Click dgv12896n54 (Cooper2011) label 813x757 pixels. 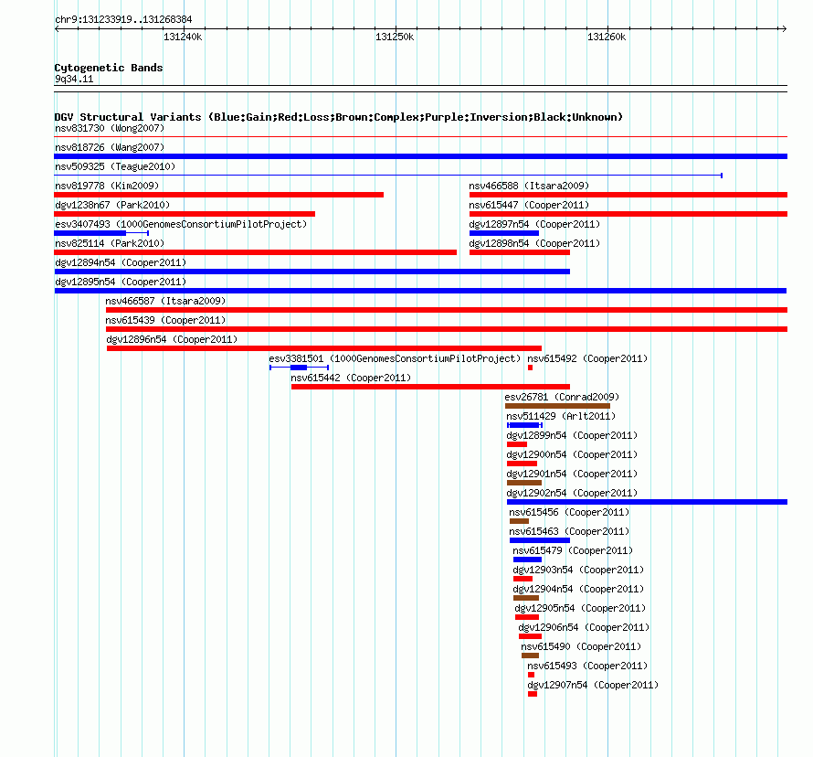(172, 339)
